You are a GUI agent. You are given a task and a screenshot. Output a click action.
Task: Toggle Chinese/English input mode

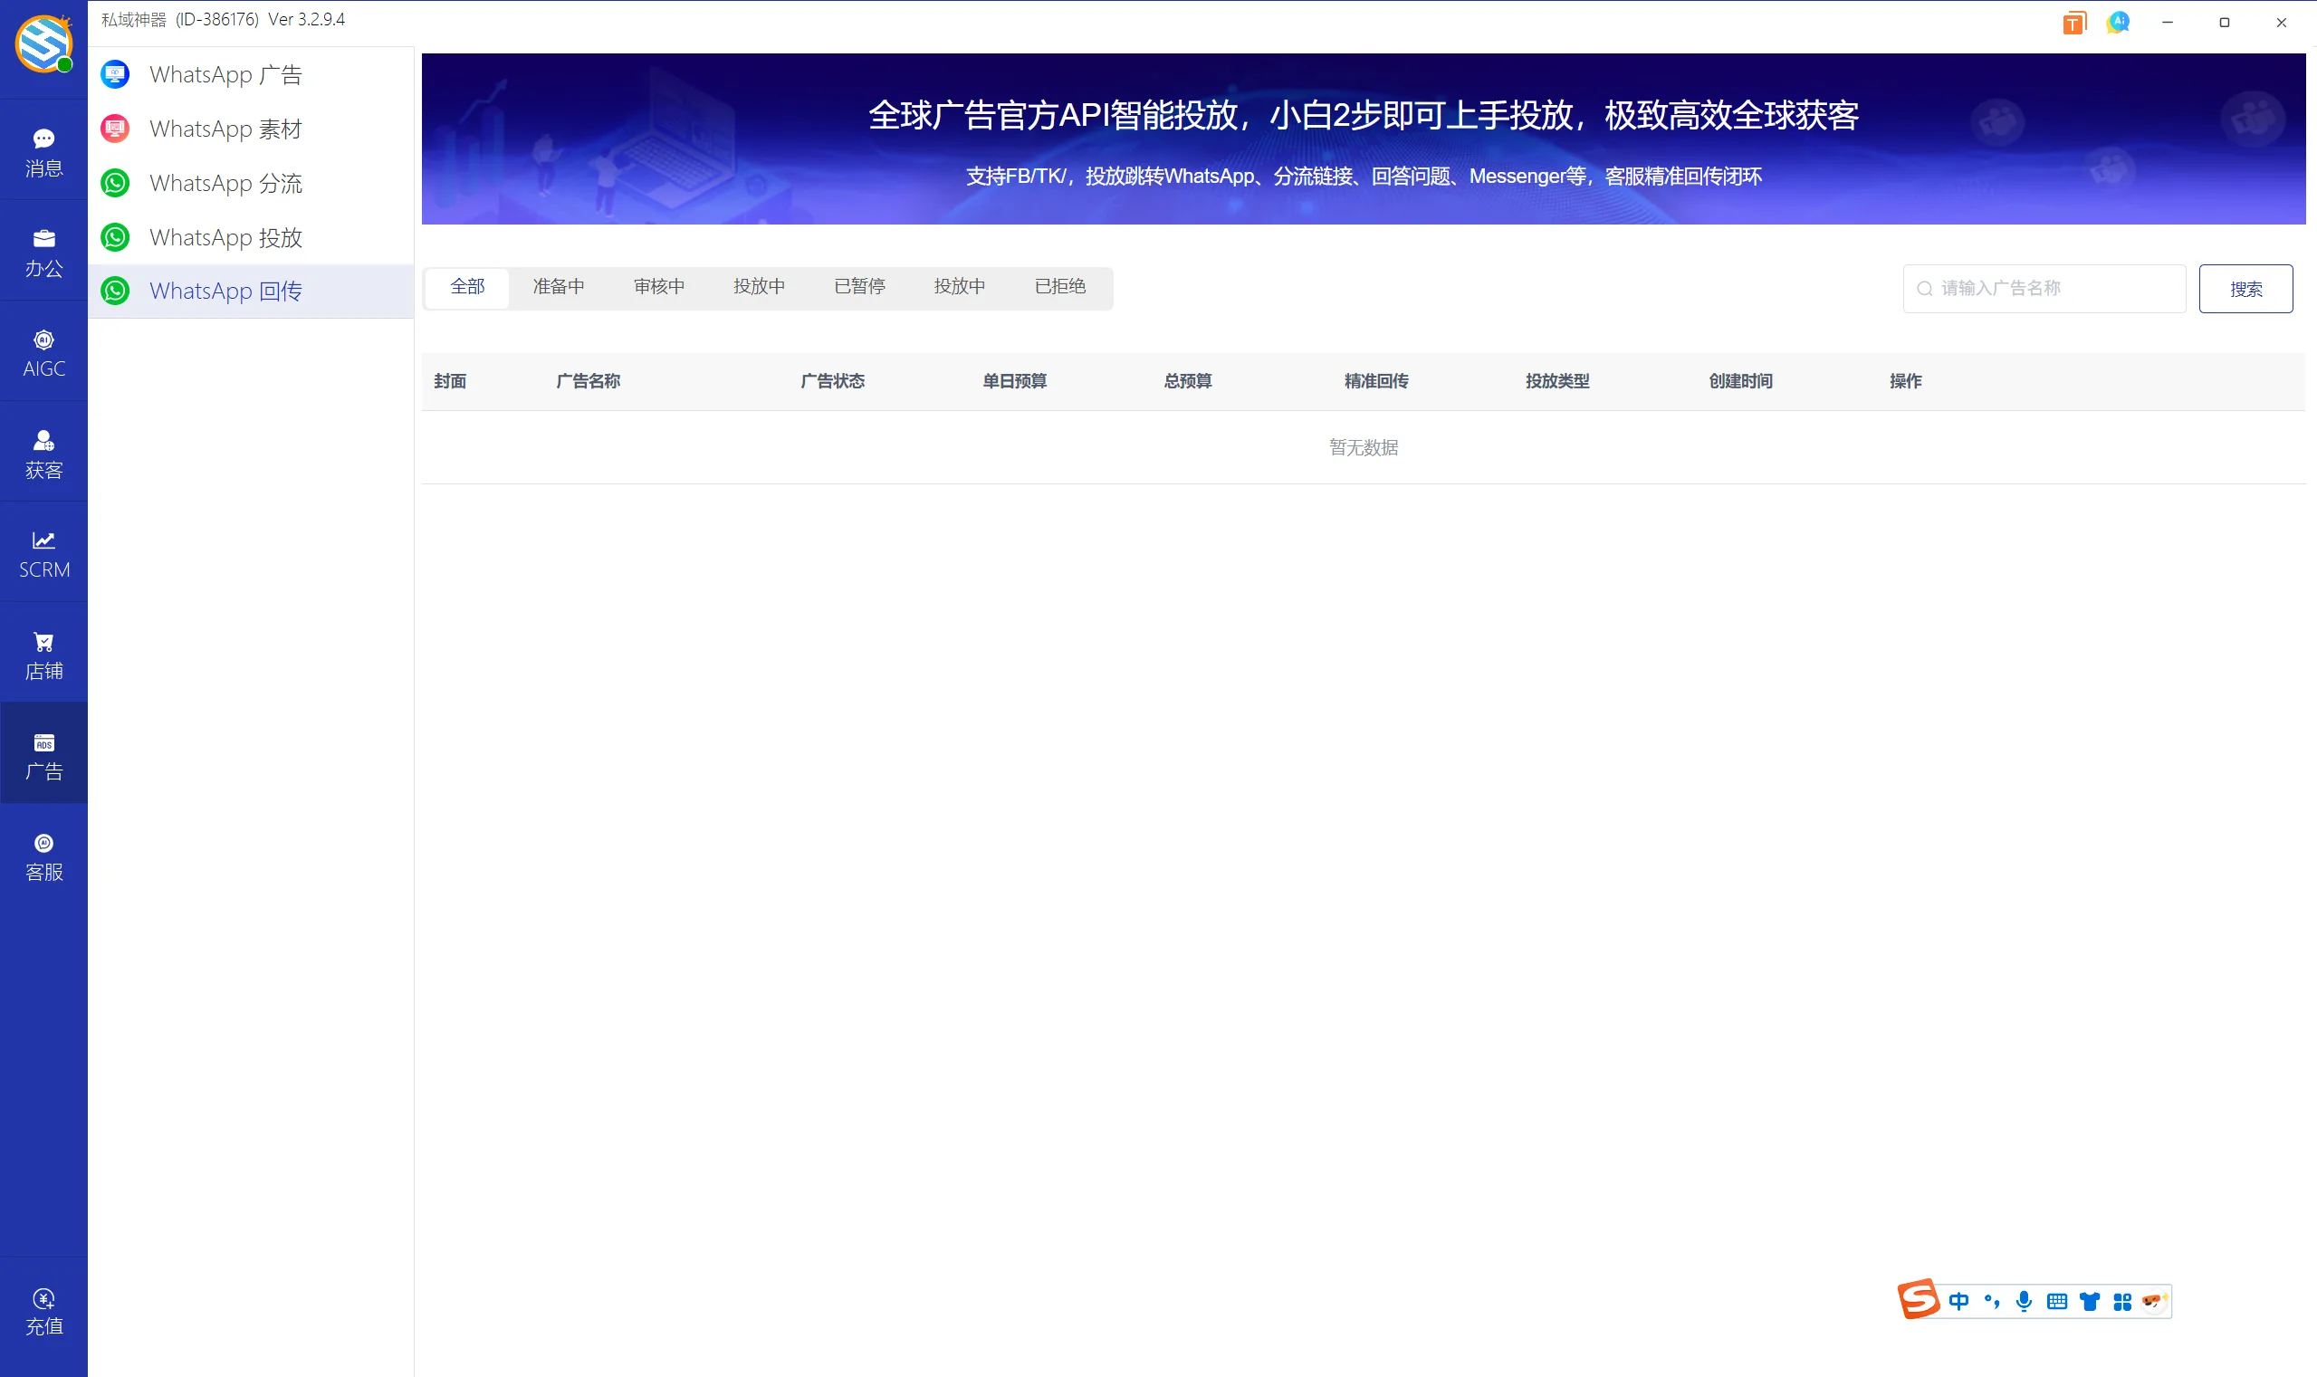1960,1300
